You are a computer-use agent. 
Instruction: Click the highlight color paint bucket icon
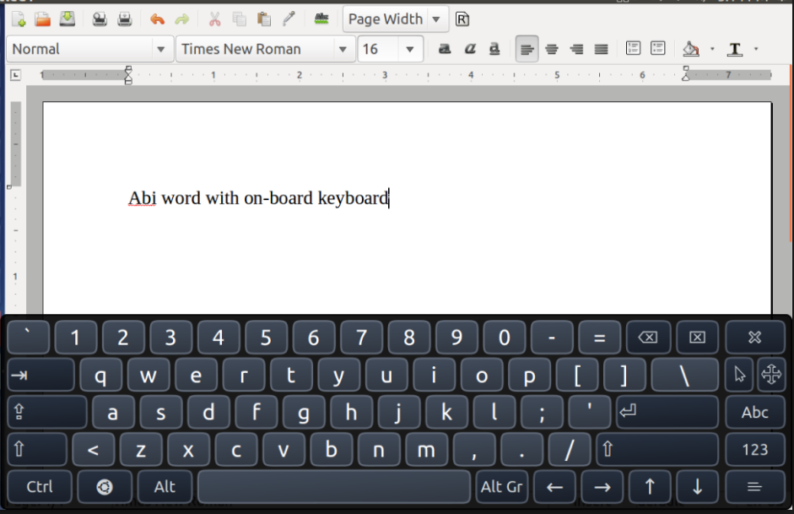(x=691, y=49)
